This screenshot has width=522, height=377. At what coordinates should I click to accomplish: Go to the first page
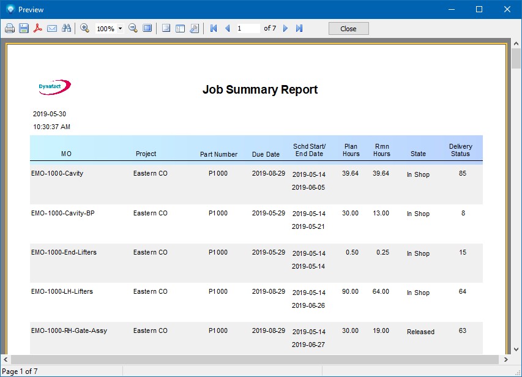coord(214,29)
